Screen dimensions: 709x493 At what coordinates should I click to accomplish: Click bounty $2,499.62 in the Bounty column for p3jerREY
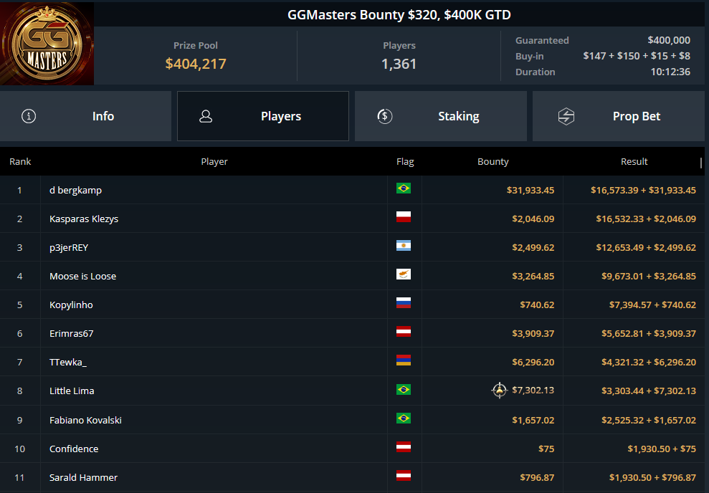pos(533,248)
